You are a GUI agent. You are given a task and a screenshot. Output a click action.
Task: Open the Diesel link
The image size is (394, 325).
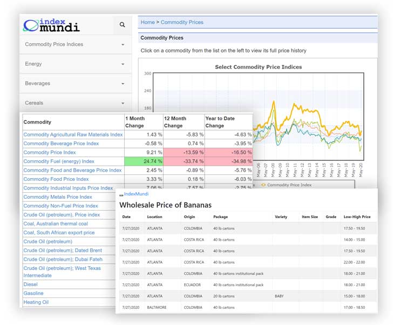30,285
